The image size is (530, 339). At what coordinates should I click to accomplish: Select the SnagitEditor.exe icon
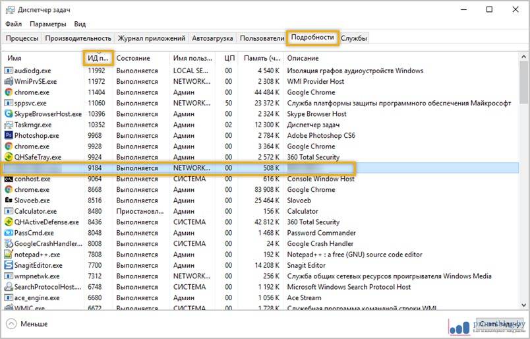tap(9, 265)
